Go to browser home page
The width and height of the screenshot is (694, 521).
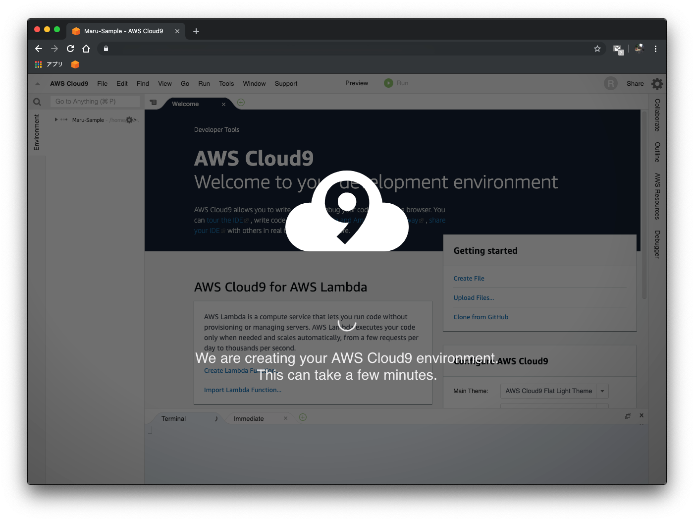click(86, 49)
